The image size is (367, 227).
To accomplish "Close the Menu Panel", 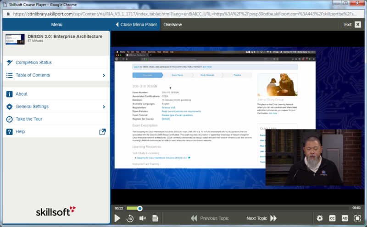I will (136, 25).
